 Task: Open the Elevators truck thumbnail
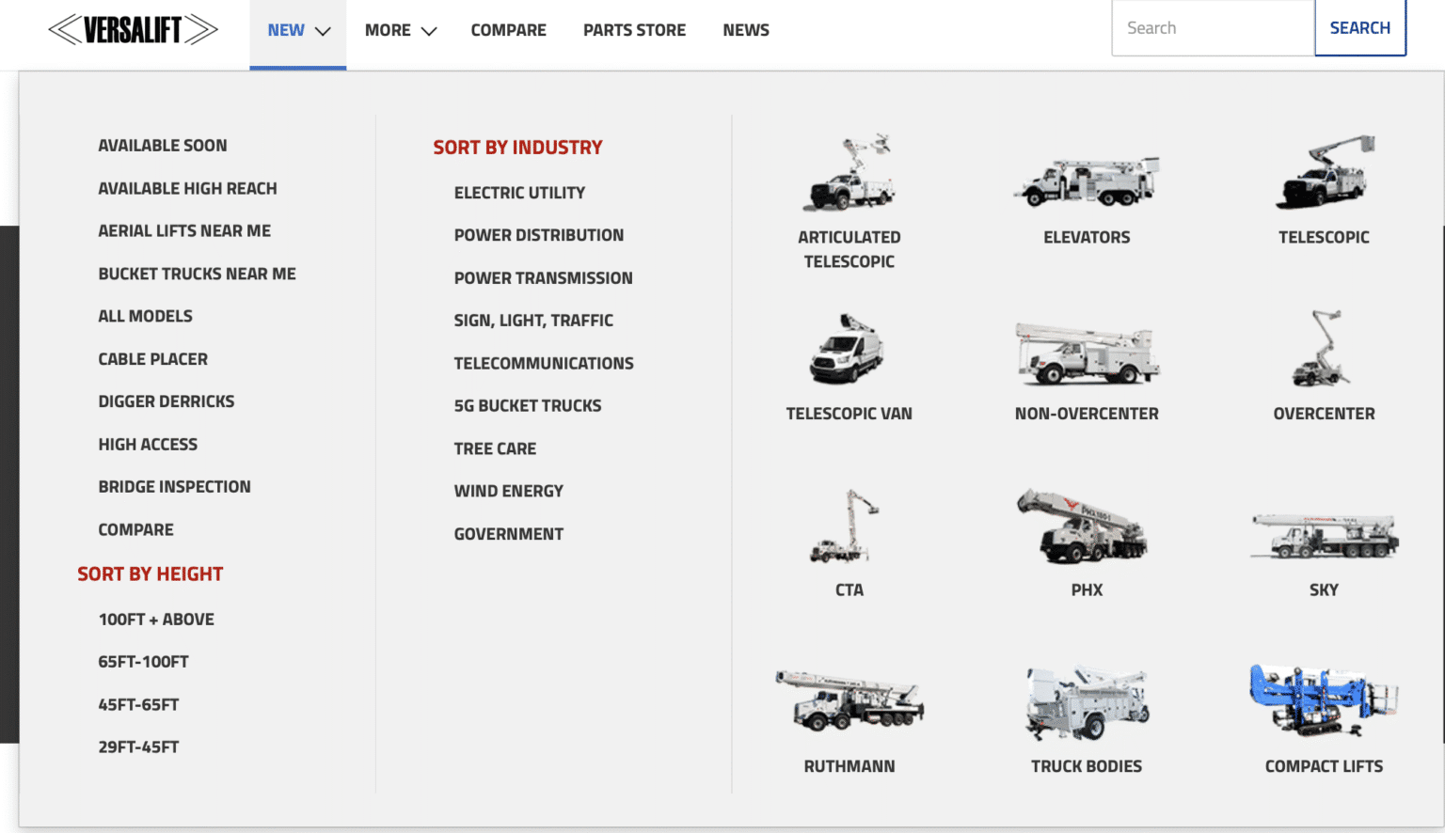click(x=1087, y=181)
